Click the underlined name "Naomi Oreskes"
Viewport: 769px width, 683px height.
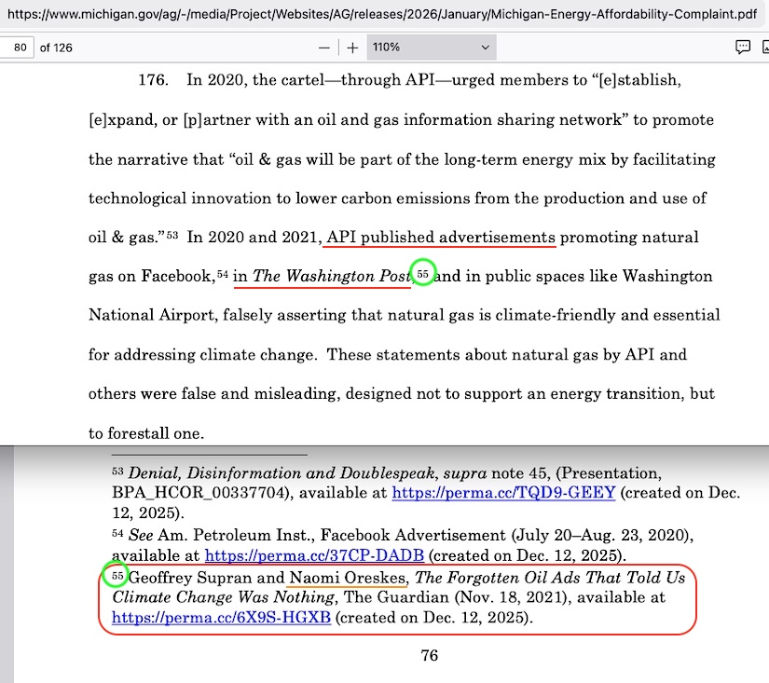pos(348,578)
